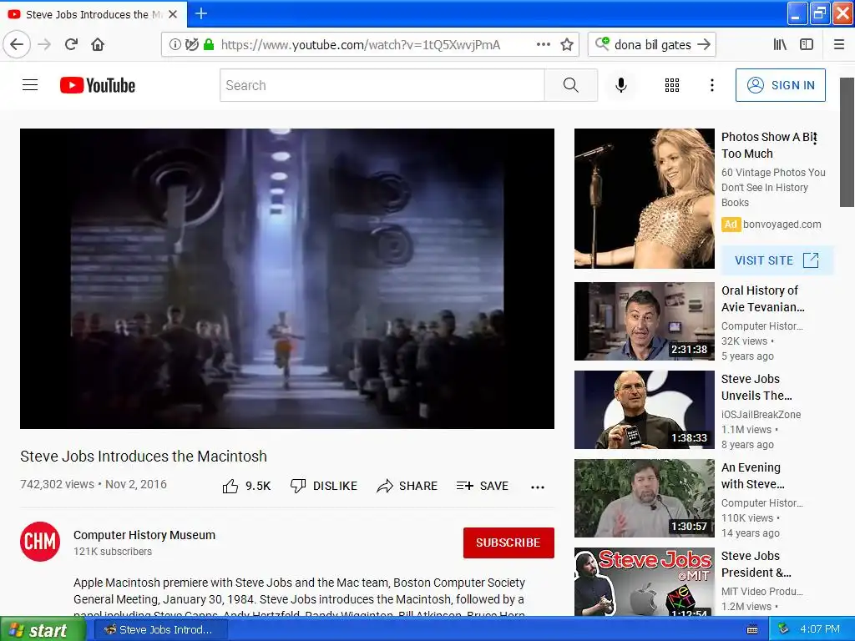Open Oral History of Avie Tevanian thumbnail
This screenshot has width=855, height=641.
click(644, 321)
